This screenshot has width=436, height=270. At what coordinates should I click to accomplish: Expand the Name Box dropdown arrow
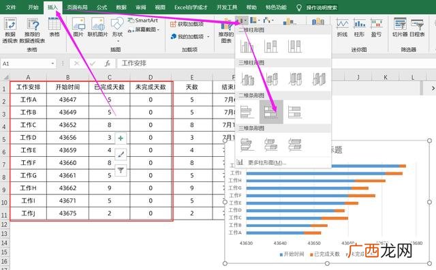tap(52, 63)
